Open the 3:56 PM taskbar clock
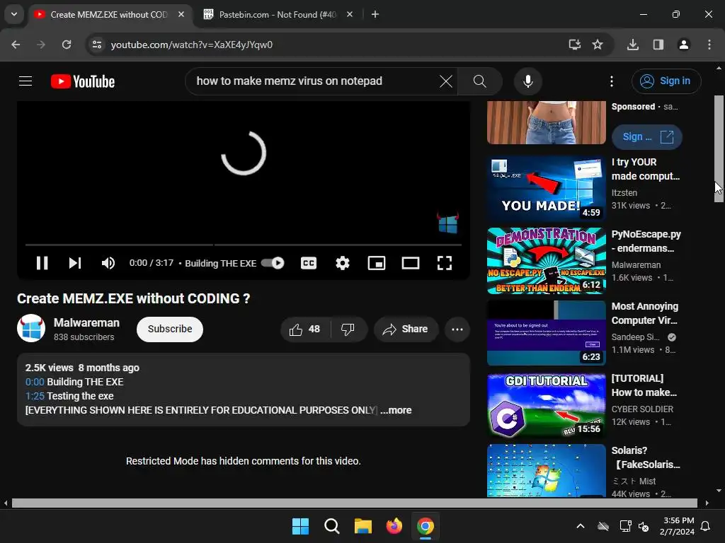Viewport: 725px width, 543px height. [677, 526]
